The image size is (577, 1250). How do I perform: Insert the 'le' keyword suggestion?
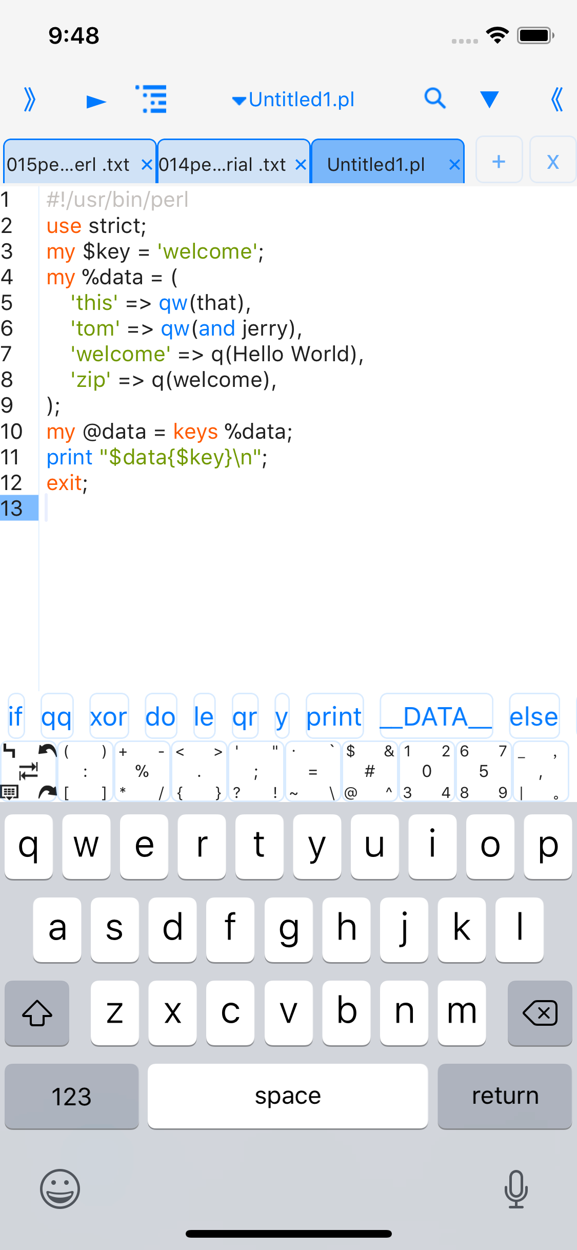tap(204, 716)
